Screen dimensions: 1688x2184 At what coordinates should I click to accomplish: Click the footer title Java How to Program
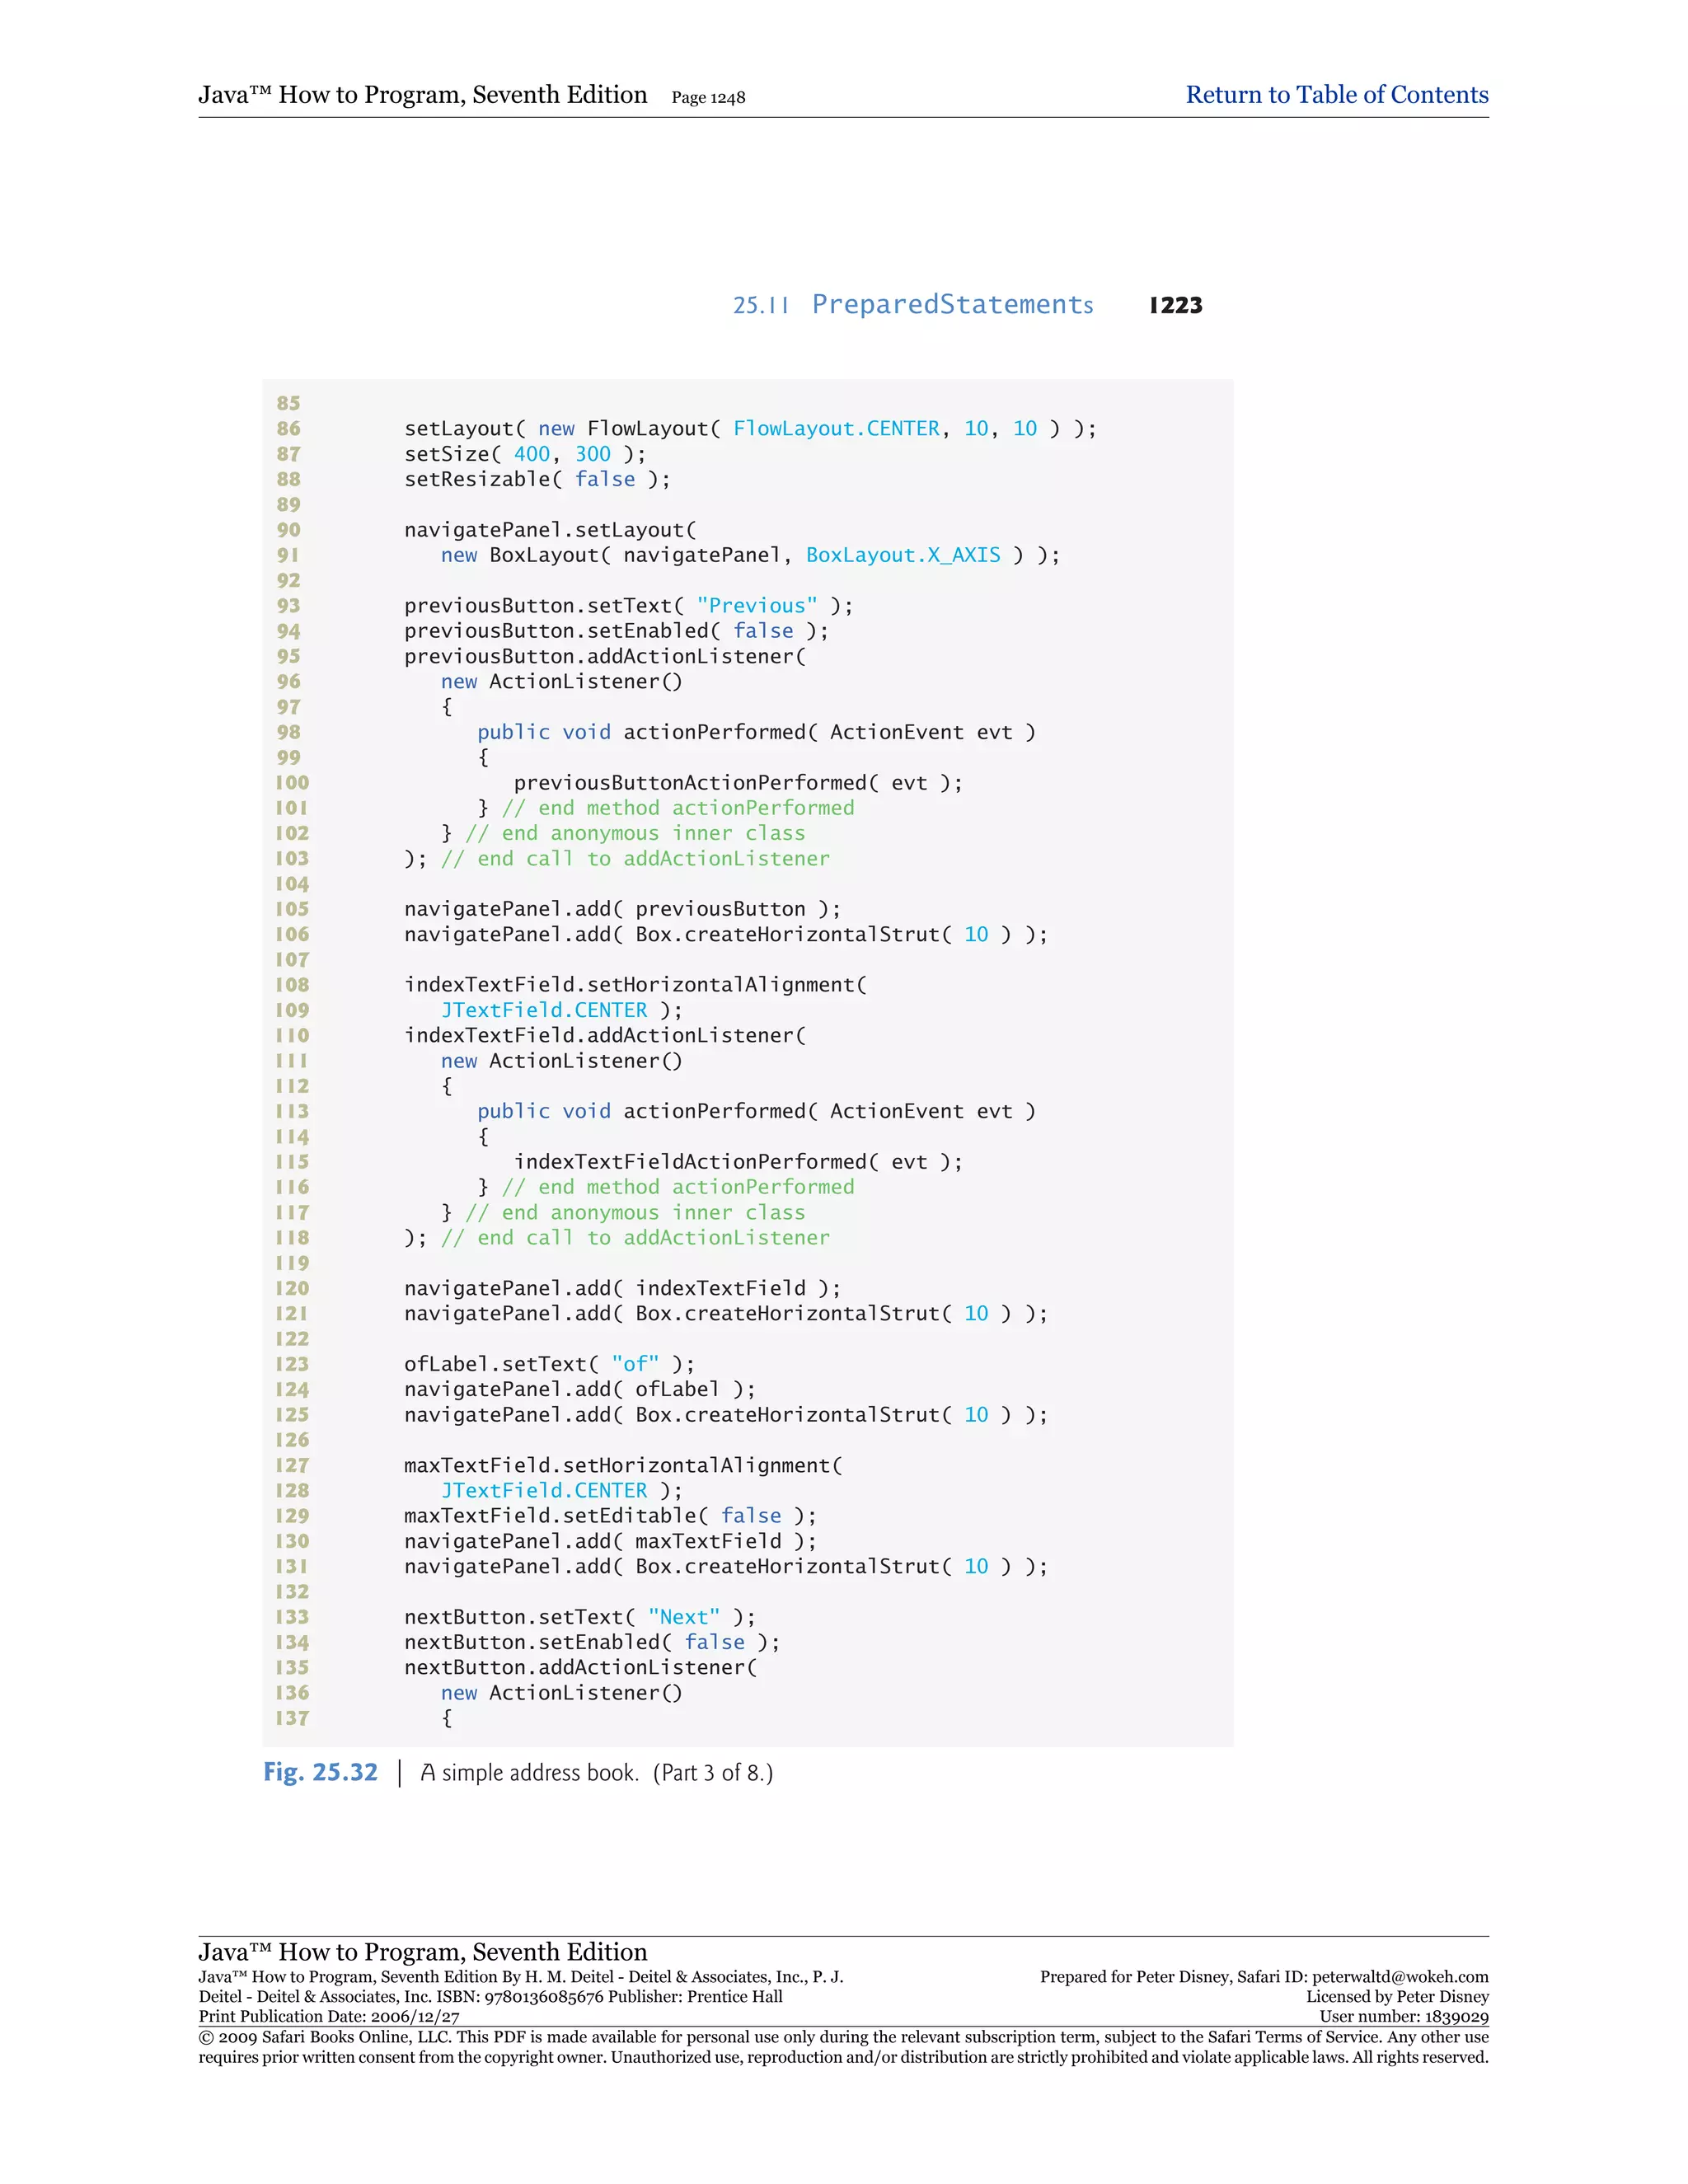422,1952
